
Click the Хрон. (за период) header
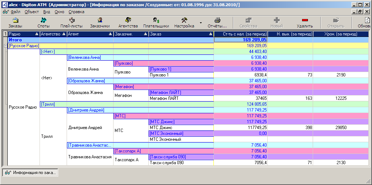click(x=341, y=34)
